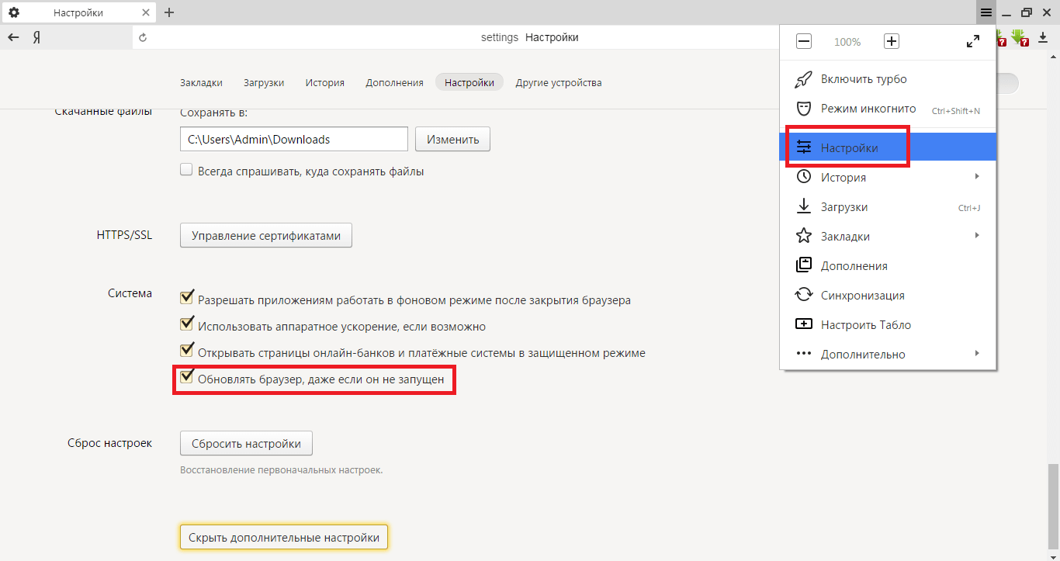The width and height of the screenshot is (1060, 561).
Task: Click the mask icon for incognito mode
Action: (x=804, y=109)
